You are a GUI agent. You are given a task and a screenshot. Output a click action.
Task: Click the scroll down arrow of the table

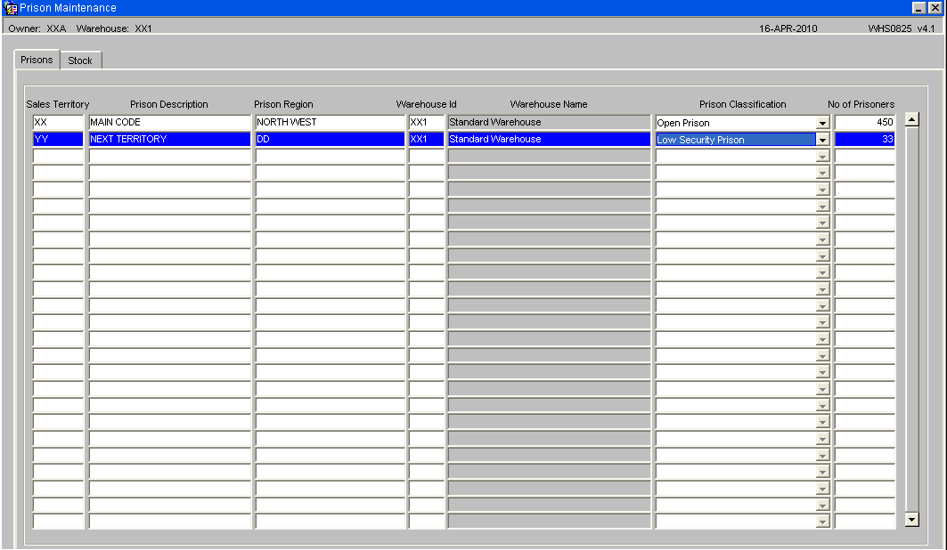click(x=912, y=519)
